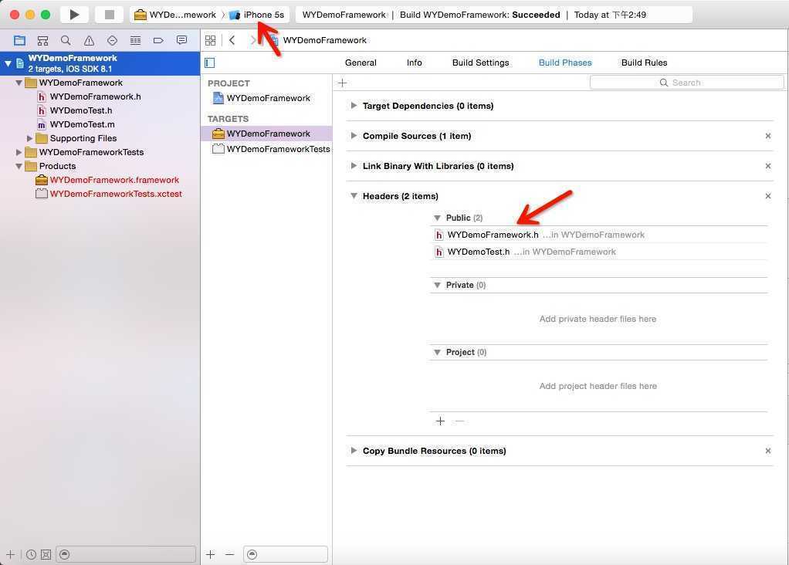This screenshot has height=565, width=789.
Task: Focus the build phases Search field
Action: [686, 83]
